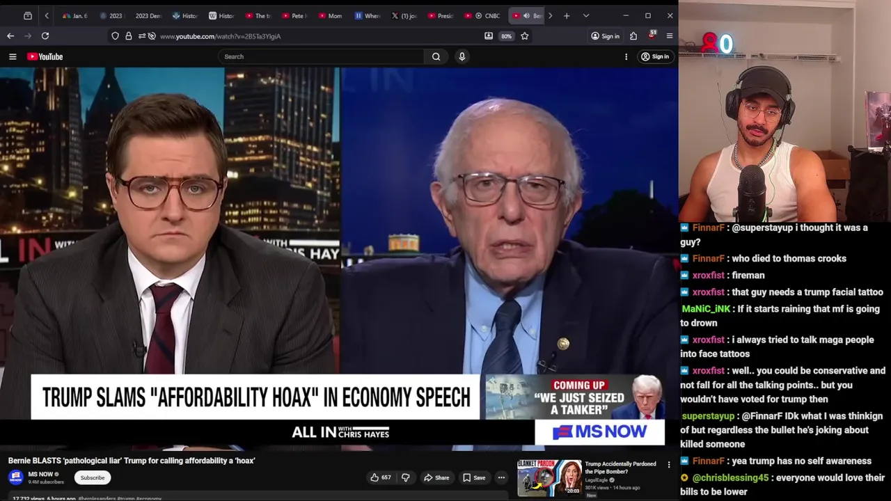Switch to the 'CNBC' tab
This screenshot has height=501, width=891.
click(487, 15)
